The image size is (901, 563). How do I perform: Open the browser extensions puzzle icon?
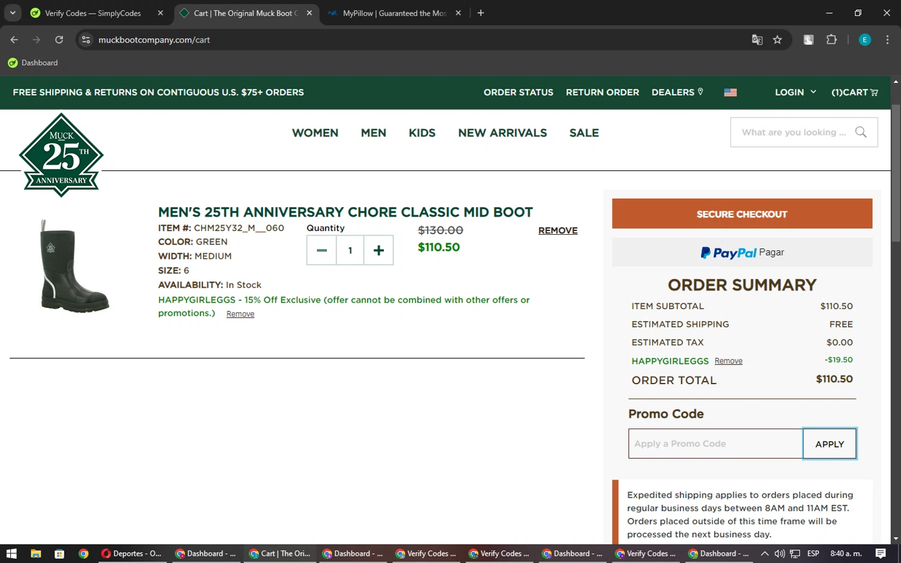pos(831,40)
